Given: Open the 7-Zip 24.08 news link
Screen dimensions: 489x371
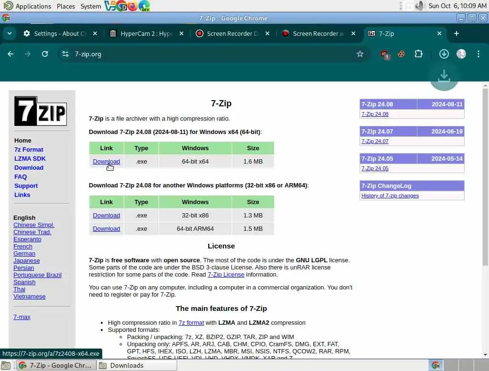Looking at the screenshot, I should (375, 114).
